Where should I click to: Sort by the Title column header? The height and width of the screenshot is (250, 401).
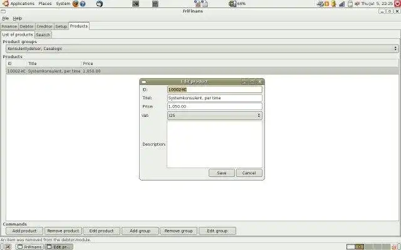pyautogui.click(x=53, y=63)
